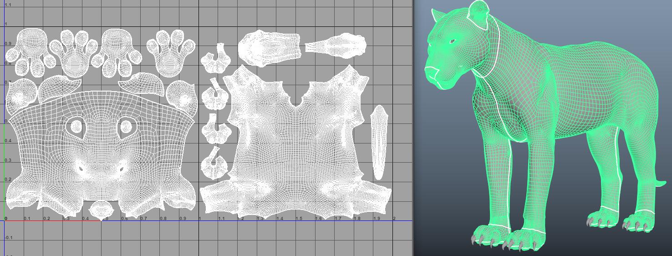Select the leftmost paw UV shell

27,49
